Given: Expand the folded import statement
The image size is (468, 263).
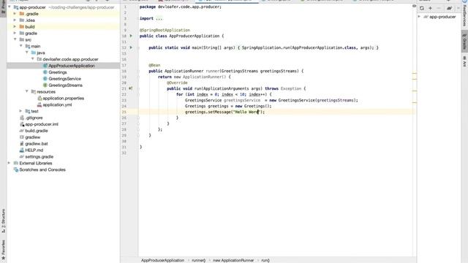Looking at the screenshot, I should [159, 18].
